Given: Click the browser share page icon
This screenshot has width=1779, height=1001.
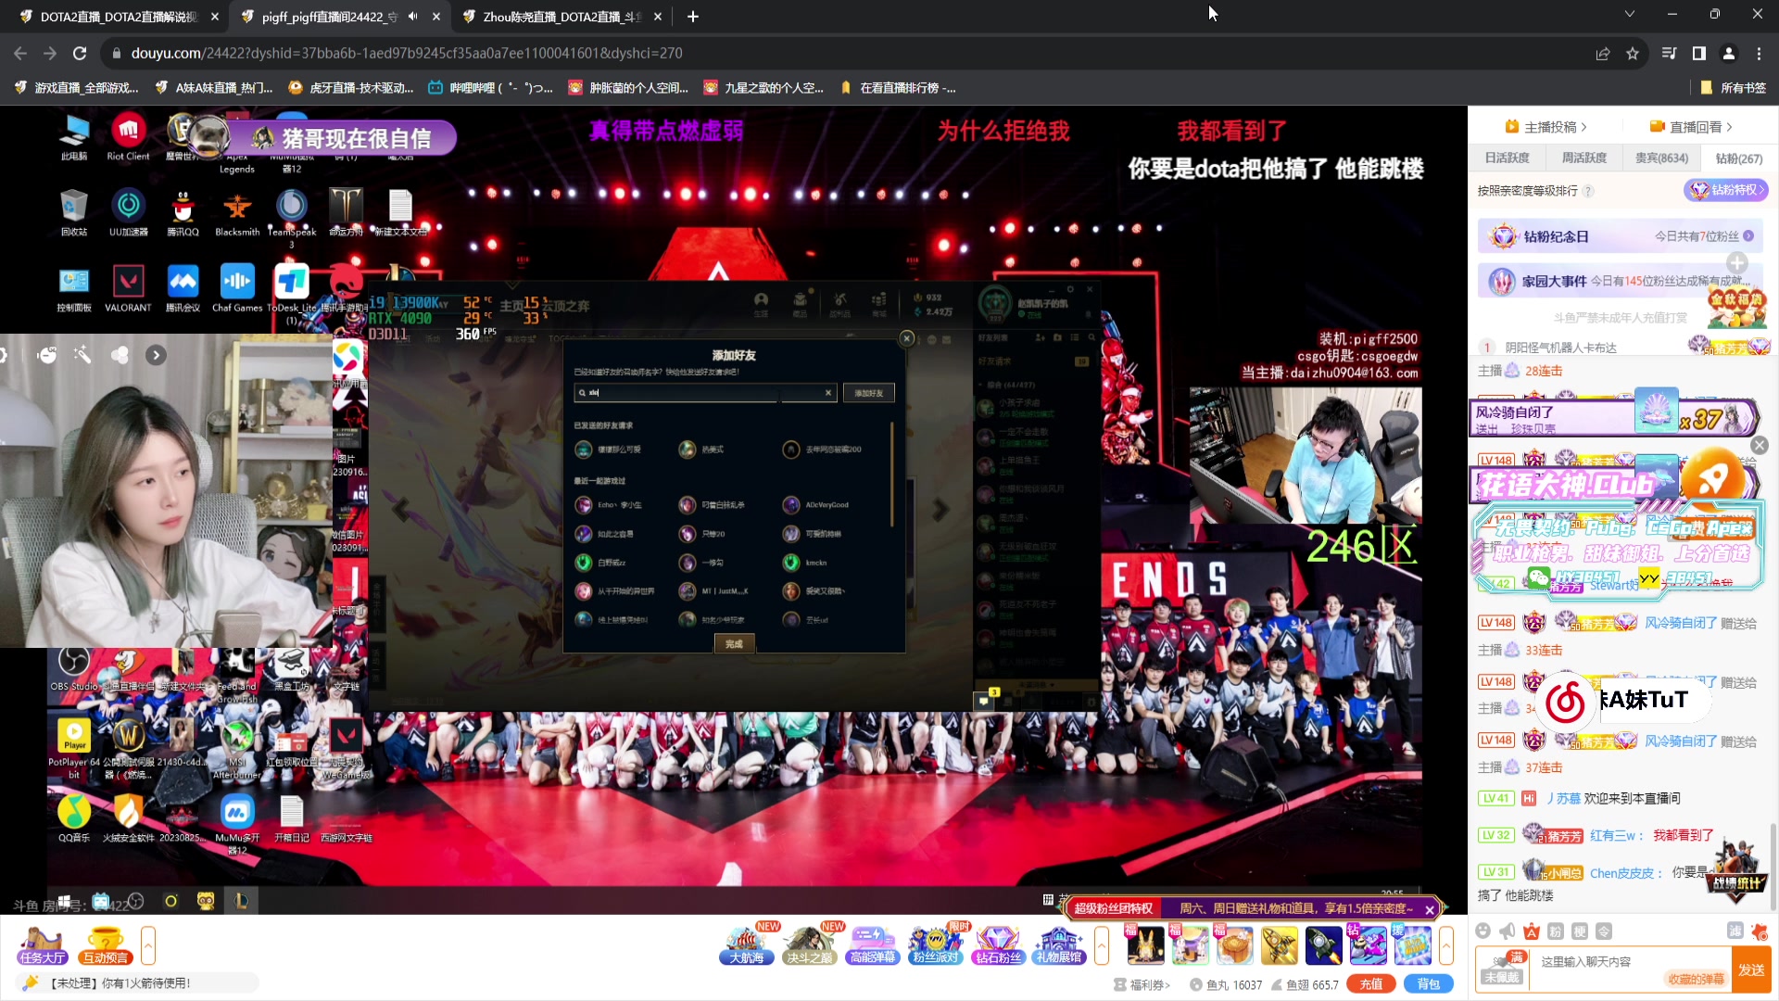Looking at the screenshot, I should pos(1603,54).
